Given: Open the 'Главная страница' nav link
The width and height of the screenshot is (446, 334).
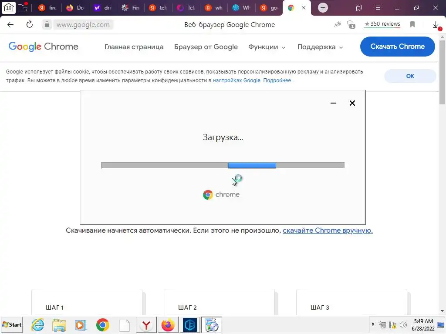Looking at the screenshot, I should tap(134, 47).
